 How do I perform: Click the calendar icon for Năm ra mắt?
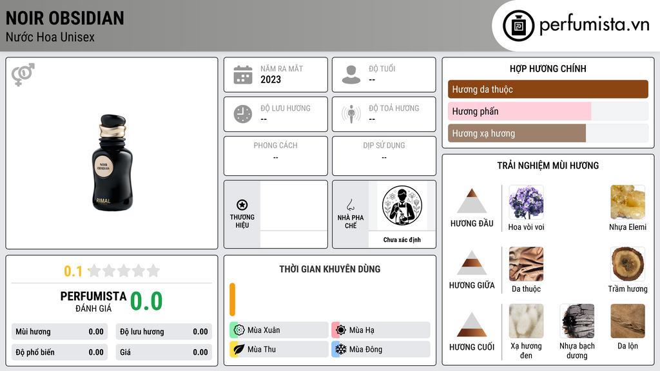[x=243, y=75]
